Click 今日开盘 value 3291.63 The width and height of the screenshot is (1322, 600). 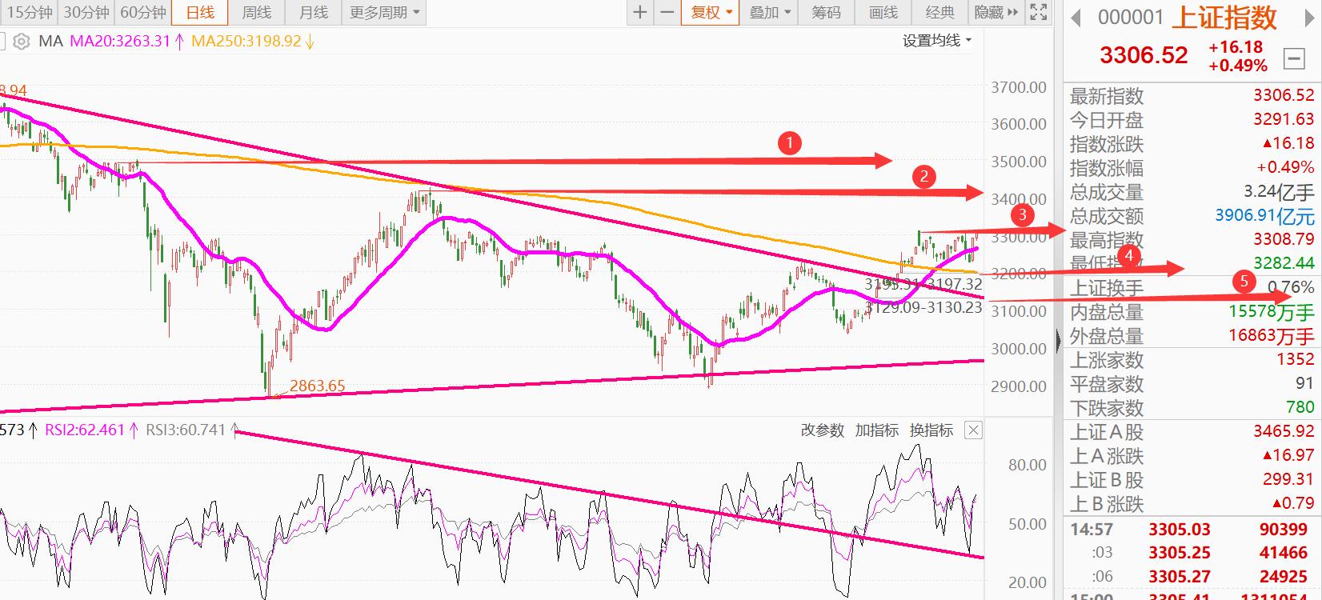tap(1284, 119)
